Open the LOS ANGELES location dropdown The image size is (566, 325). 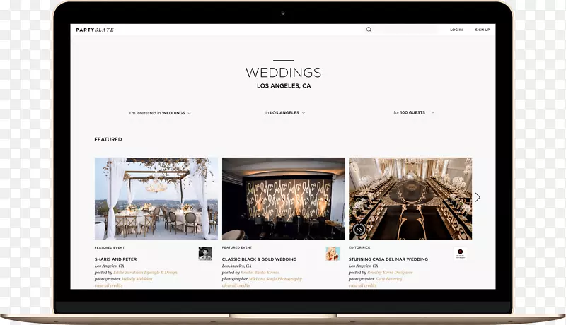pyautogui.click(x=286, y=113)
